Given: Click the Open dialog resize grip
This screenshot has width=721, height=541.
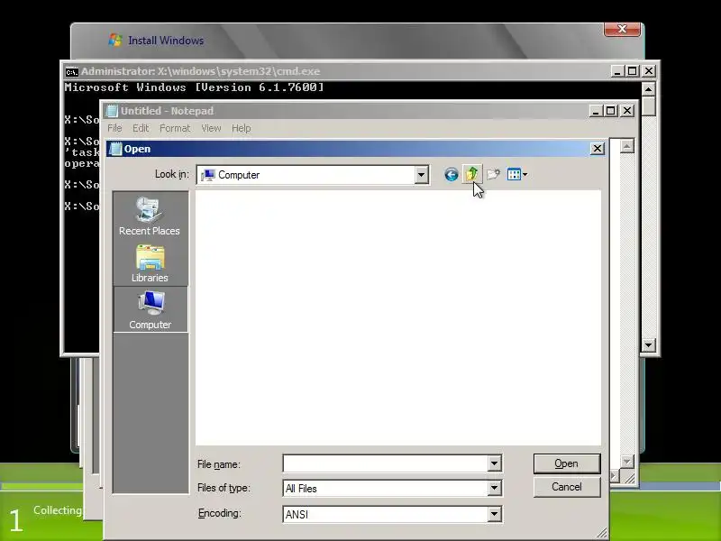Looking at the screenshot, I should point(602,533).
